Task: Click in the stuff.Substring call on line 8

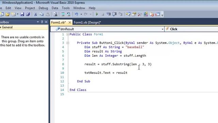Action: pos(126,64)
